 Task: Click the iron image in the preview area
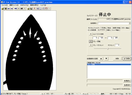tap(30, 50)
